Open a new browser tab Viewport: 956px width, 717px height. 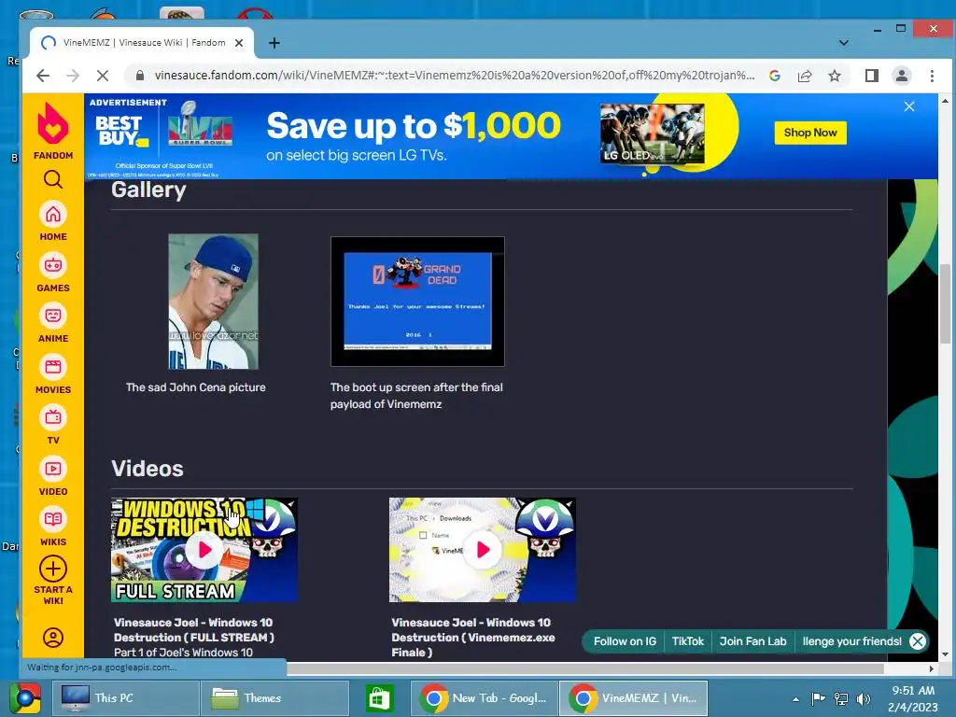point(274,43)
